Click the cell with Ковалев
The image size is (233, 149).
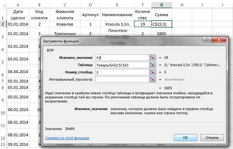tap(65, 24)
